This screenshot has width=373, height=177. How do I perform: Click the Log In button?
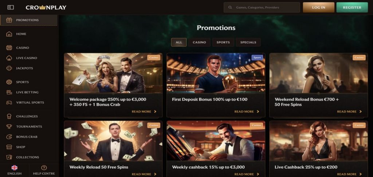(x=318, y=7)
